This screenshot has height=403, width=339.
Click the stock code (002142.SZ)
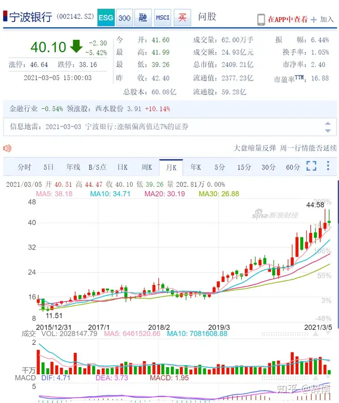point(75,17)
